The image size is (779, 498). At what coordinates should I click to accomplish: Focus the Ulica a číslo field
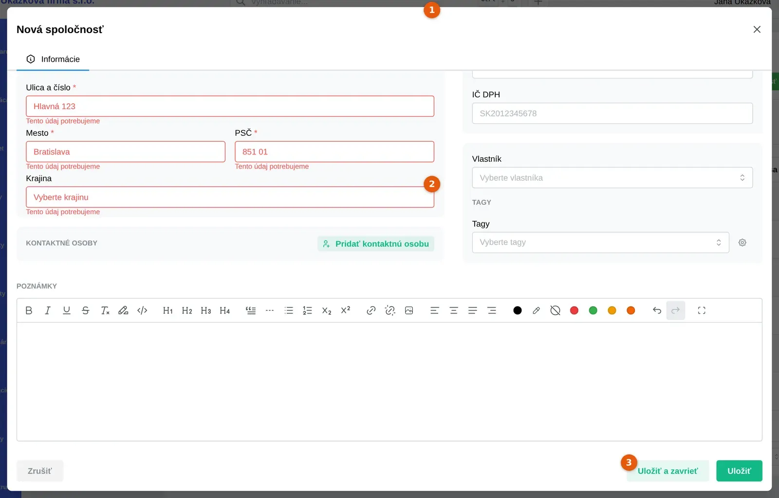pos(230,106)
